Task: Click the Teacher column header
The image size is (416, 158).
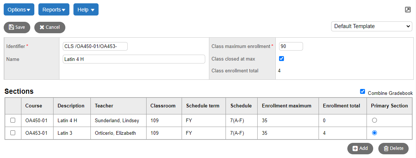Action: [x=104, y=106]
